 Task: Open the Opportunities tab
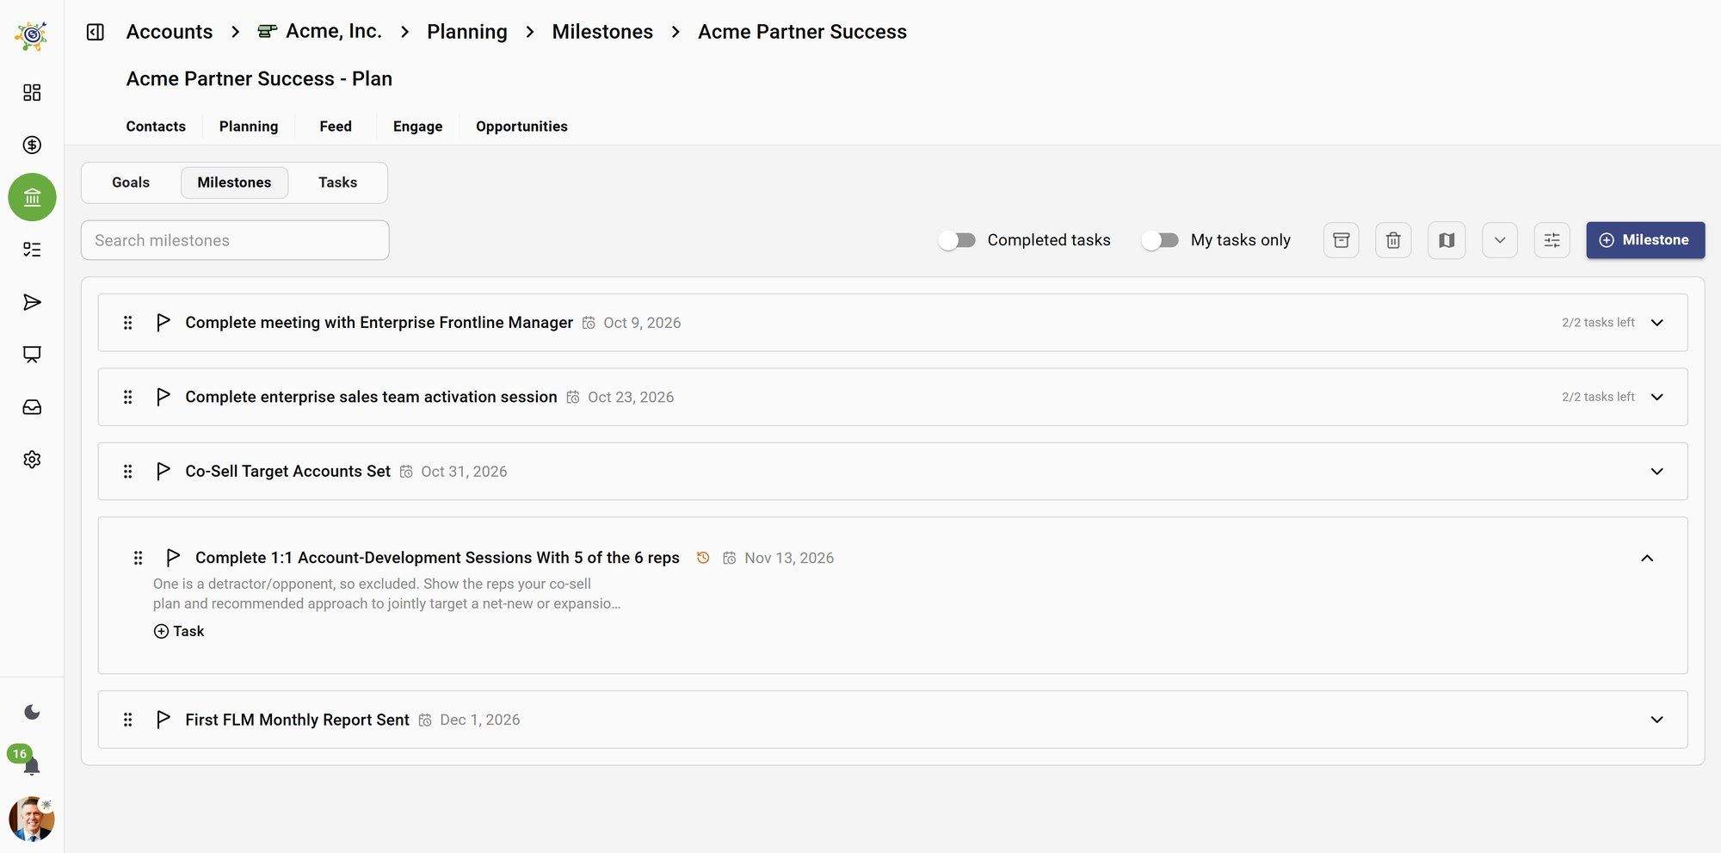pos(521,127)
